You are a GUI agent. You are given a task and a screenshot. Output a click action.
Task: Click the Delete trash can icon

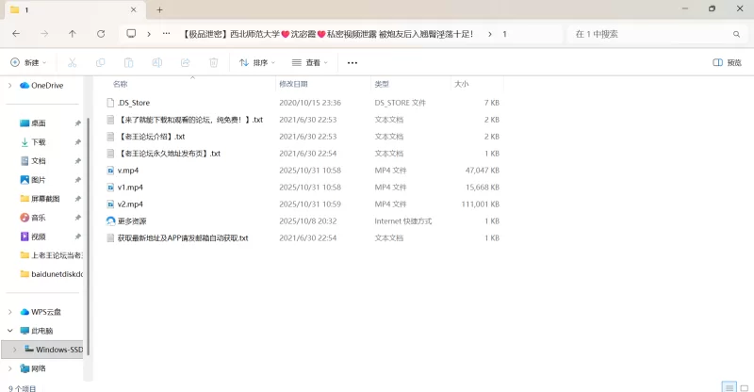click(x=213, y=63)
